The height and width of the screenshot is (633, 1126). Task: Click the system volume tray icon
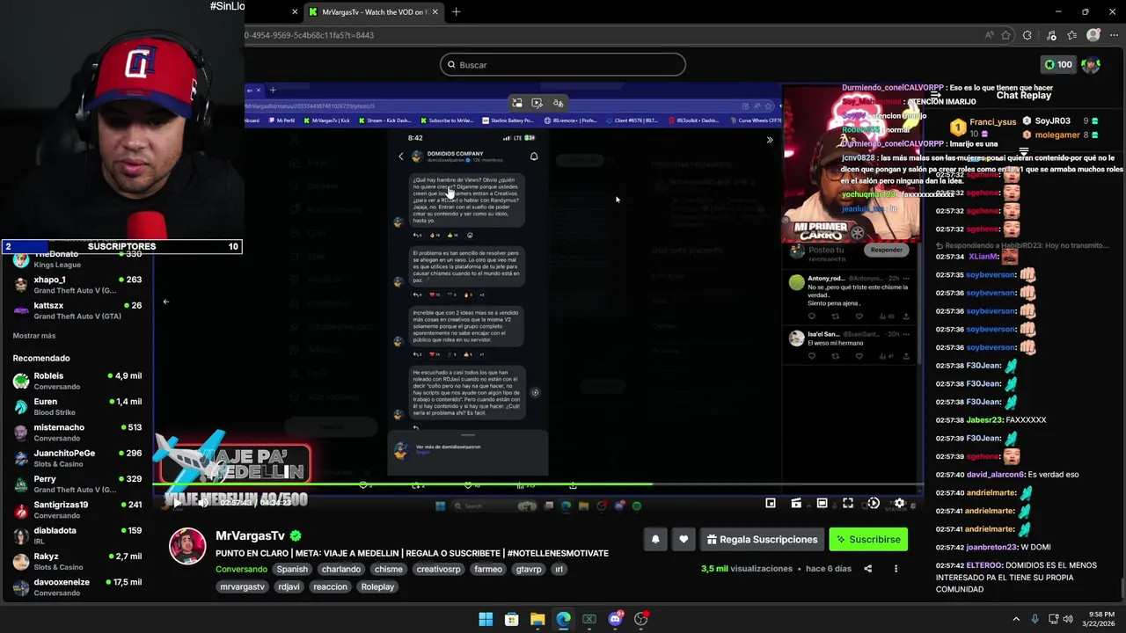[1068, 619]
